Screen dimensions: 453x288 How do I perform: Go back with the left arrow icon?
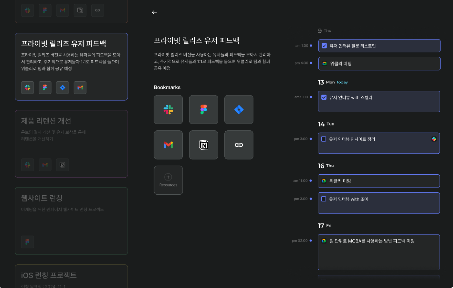(x=154, y=12)
